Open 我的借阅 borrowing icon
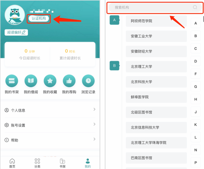The width and height of the screenshot is (204, 169). click(31, 81)
